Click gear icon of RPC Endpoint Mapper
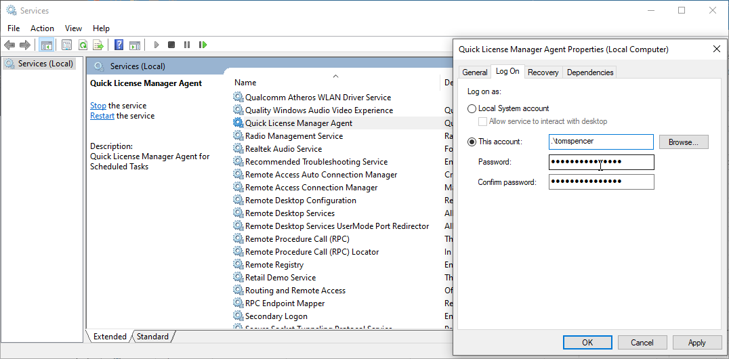729x359 pixels. (238, 303)
